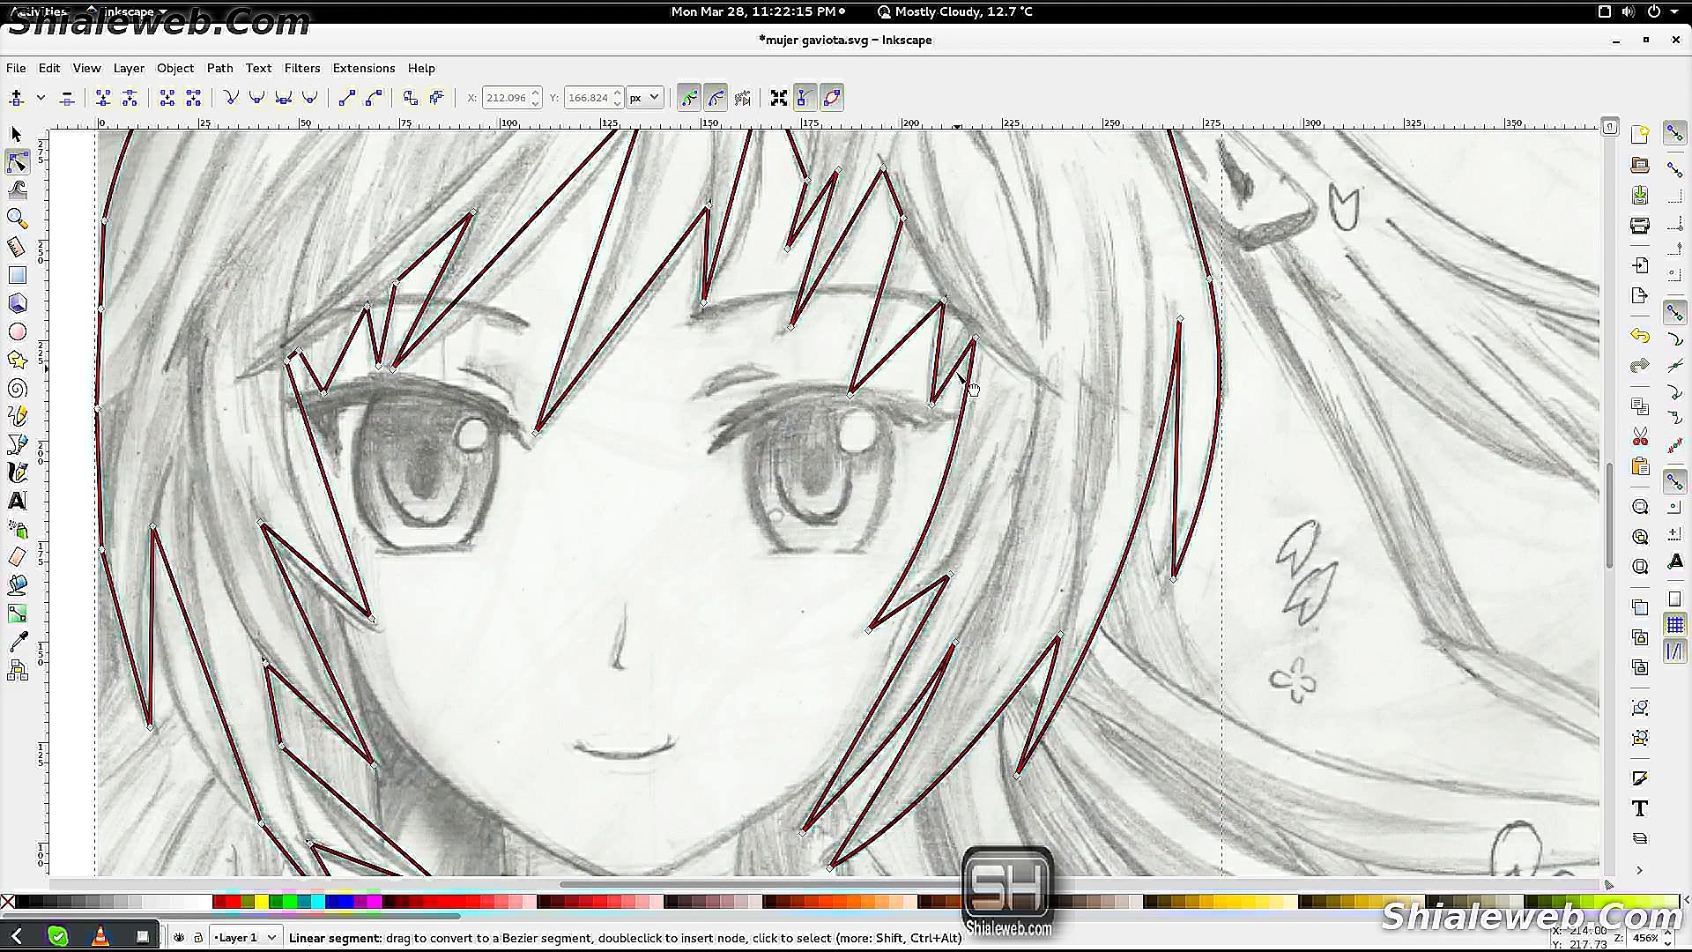Open the Layer 1 selector dropdown
The image size is (1692, 952).
click(244, 937)
